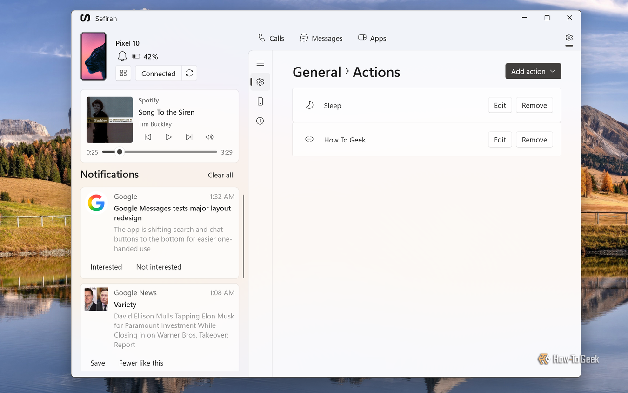Choose Fewer like this on Google News
This screenshot has width=628, height=393.
tap(141, 363)
